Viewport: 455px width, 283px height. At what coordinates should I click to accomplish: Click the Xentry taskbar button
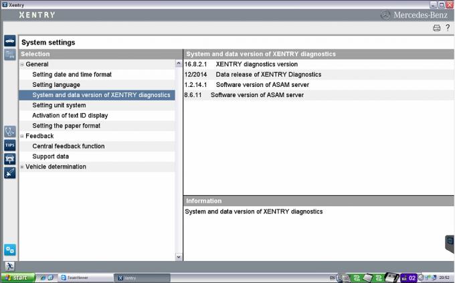[x=142, y=278]
